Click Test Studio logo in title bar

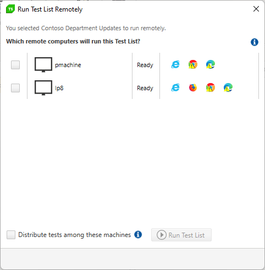point(10,9)
